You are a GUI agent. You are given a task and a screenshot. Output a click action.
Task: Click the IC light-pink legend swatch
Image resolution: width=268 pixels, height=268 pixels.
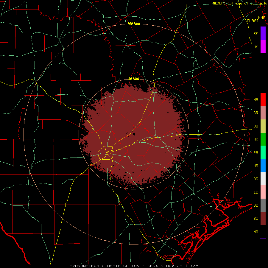263,192
